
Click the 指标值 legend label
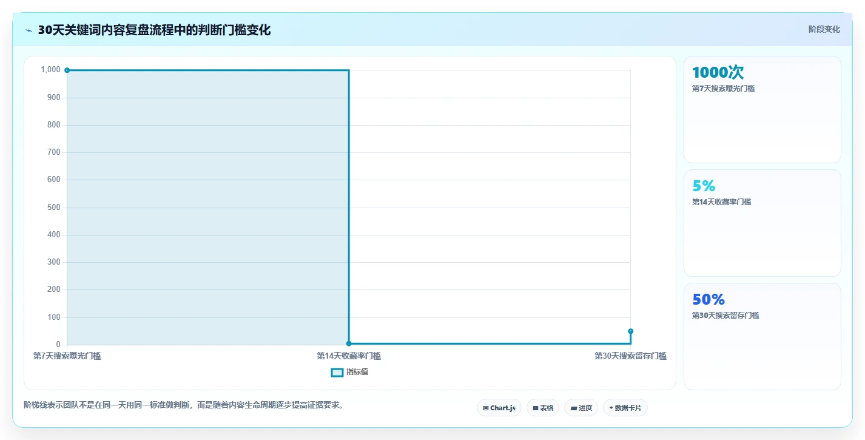(x=357, y=372)
